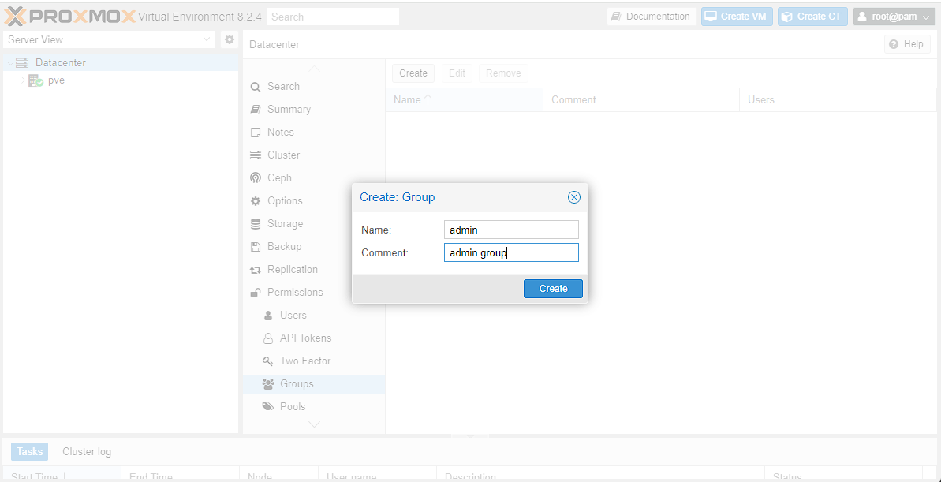Go to Two Factor settings

(304, 361)
